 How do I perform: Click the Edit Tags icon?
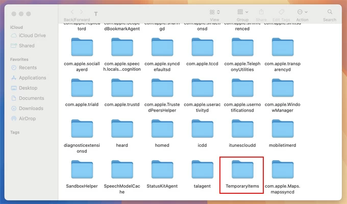pyautogui.click(x=282, y=12)
